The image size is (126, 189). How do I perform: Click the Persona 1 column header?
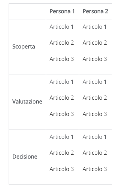pos(62,11)
